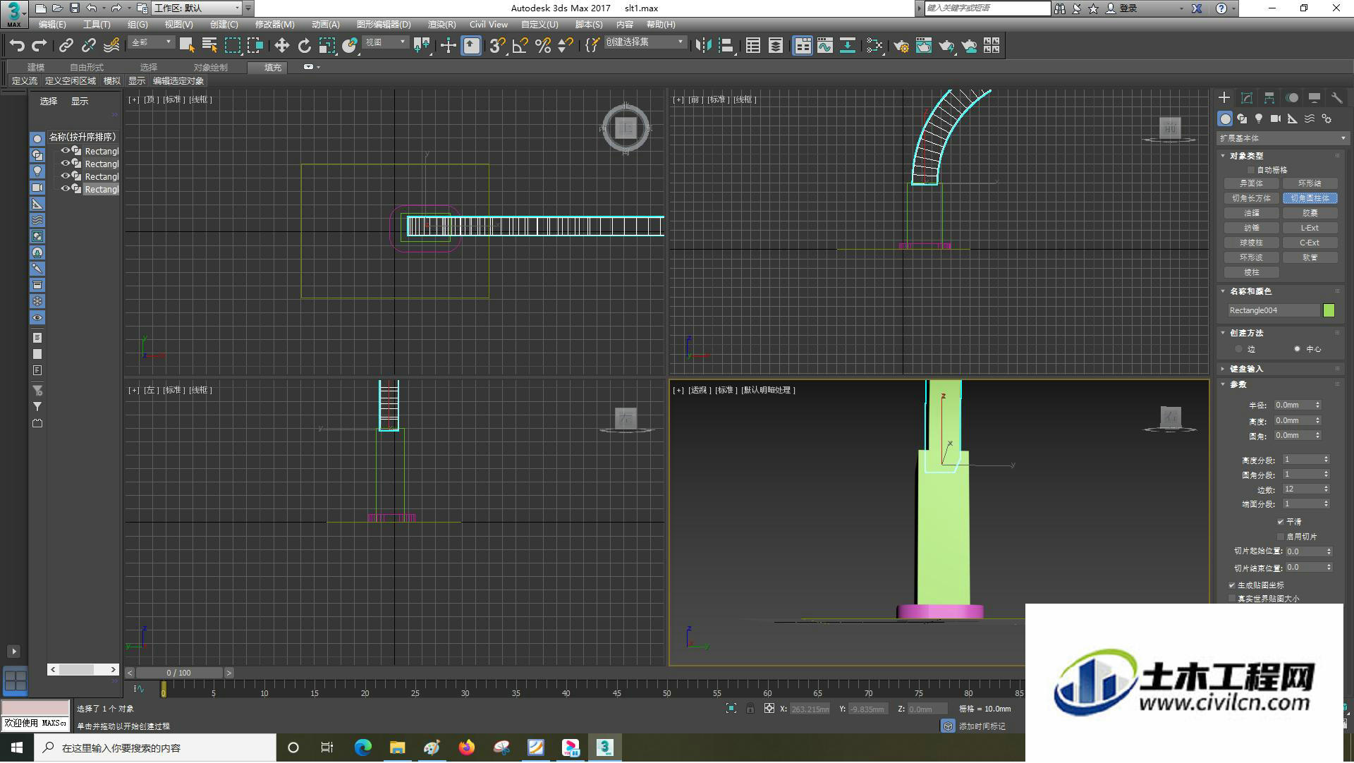
Task: Click the 定义流 ribbon button
Action: (25, 81)
